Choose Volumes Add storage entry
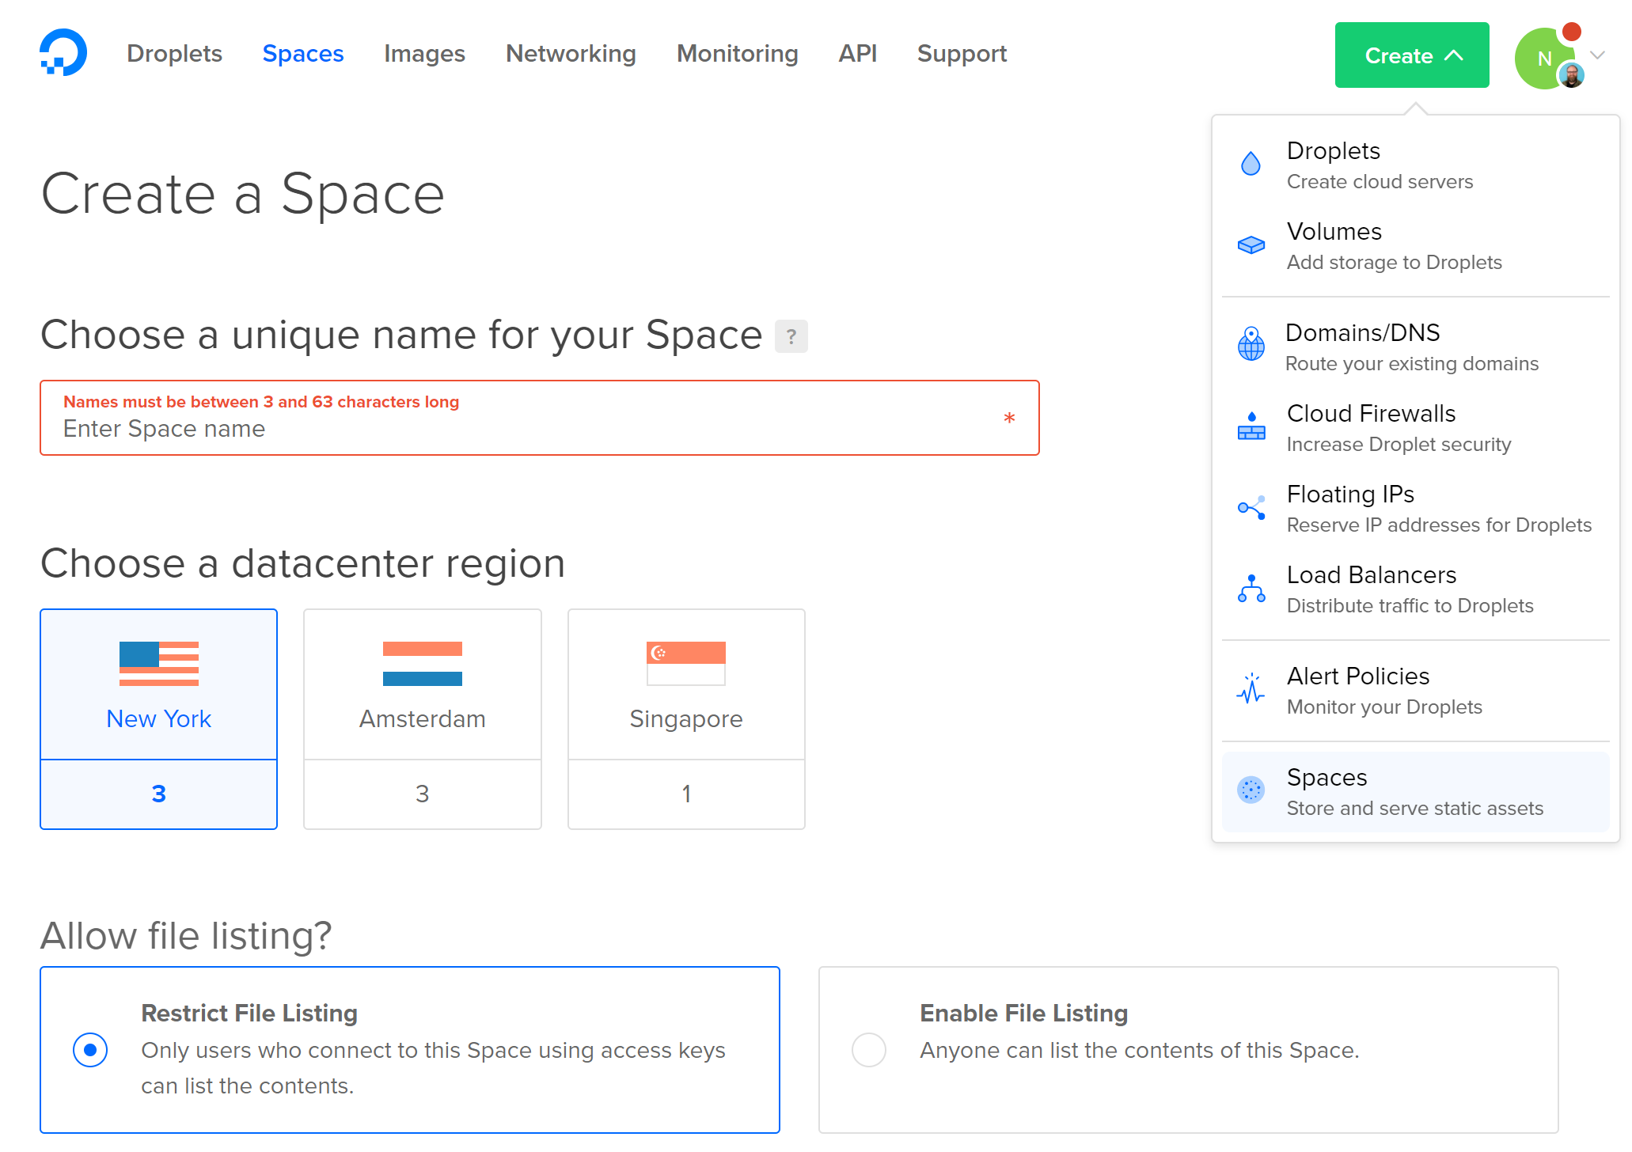Image resolution: width=1632 pixels, height=1152 pixels. [1416, 246]
